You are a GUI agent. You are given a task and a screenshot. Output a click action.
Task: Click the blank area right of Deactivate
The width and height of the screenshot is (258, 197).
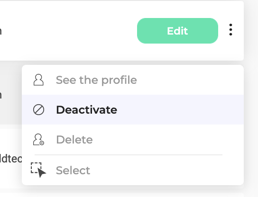pos(180,109)
